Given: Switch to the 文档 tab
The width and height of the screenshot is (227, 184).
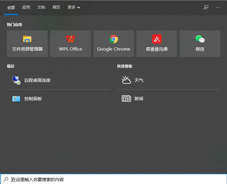Looking at the screenshot, I should (x=41, y=7).
